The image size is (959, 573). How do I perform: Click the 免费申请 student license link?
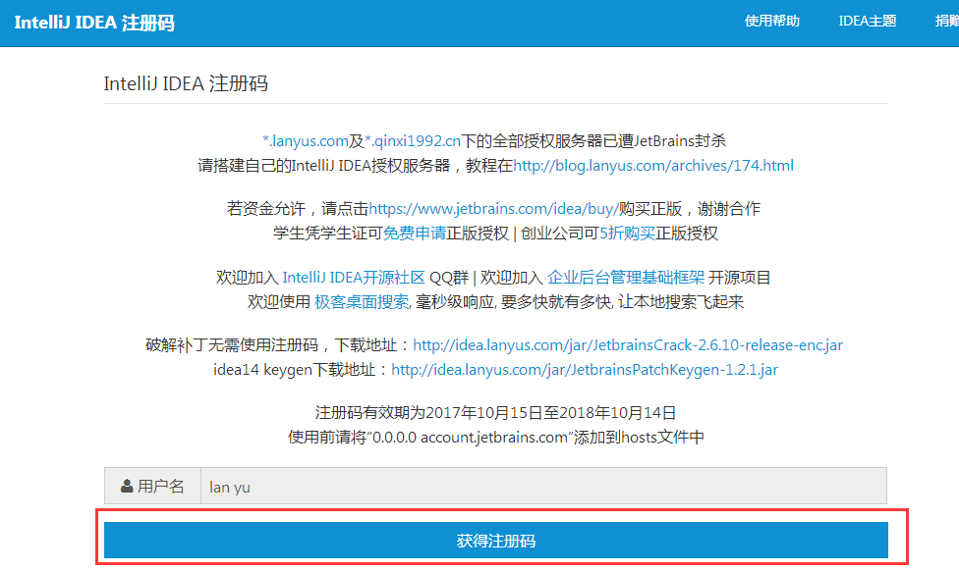tap(414, 234)
